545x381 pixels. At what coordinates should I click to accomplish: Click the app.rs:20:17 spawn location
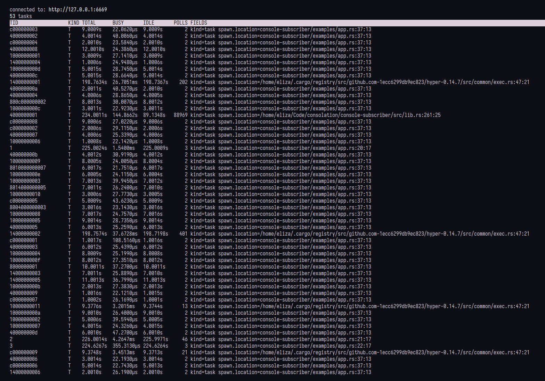(295, 148)
